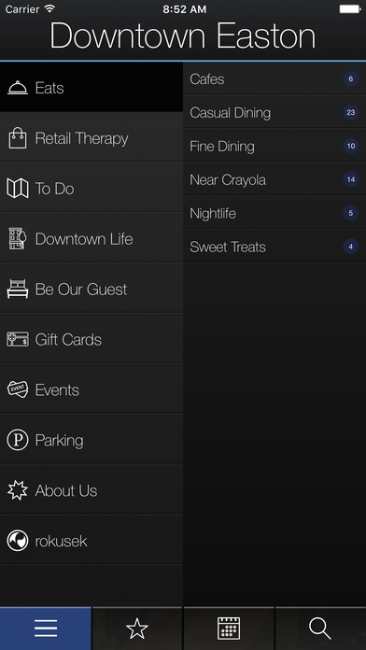The width and height of the screenshot is (366, 650).
Task: Tap the Downtown Life building icon
Action: [x=18, y=239]
